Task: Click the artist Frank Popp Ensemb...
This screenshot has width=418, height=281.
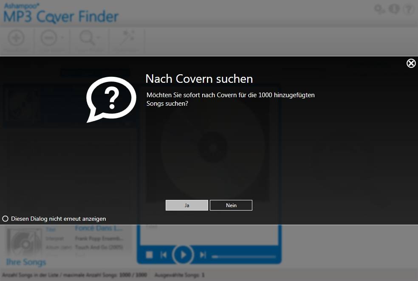Action: point(99,238)
